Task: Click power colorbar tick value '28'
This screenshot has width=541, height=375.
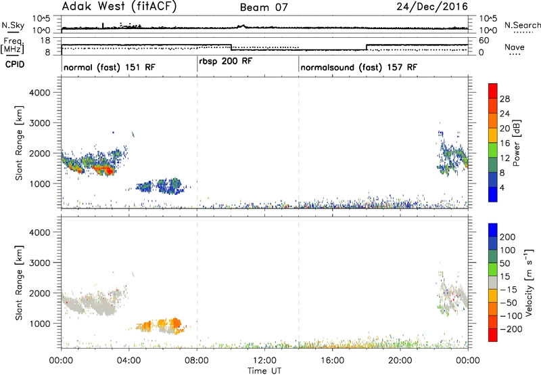Action: coord(504,99)
